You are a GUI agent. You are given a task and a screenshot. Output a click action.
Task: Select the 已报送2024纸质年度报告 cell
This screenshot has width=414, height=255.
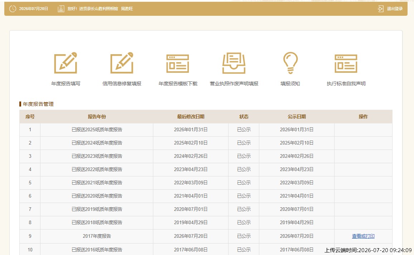[97, 143]
